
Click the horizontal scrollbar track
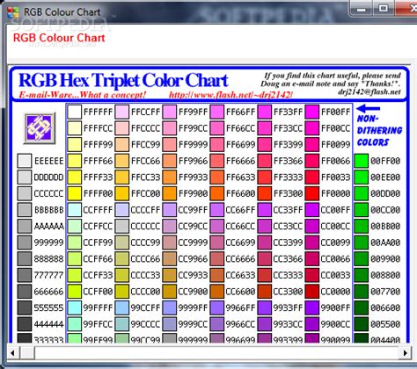pos(217,353)
